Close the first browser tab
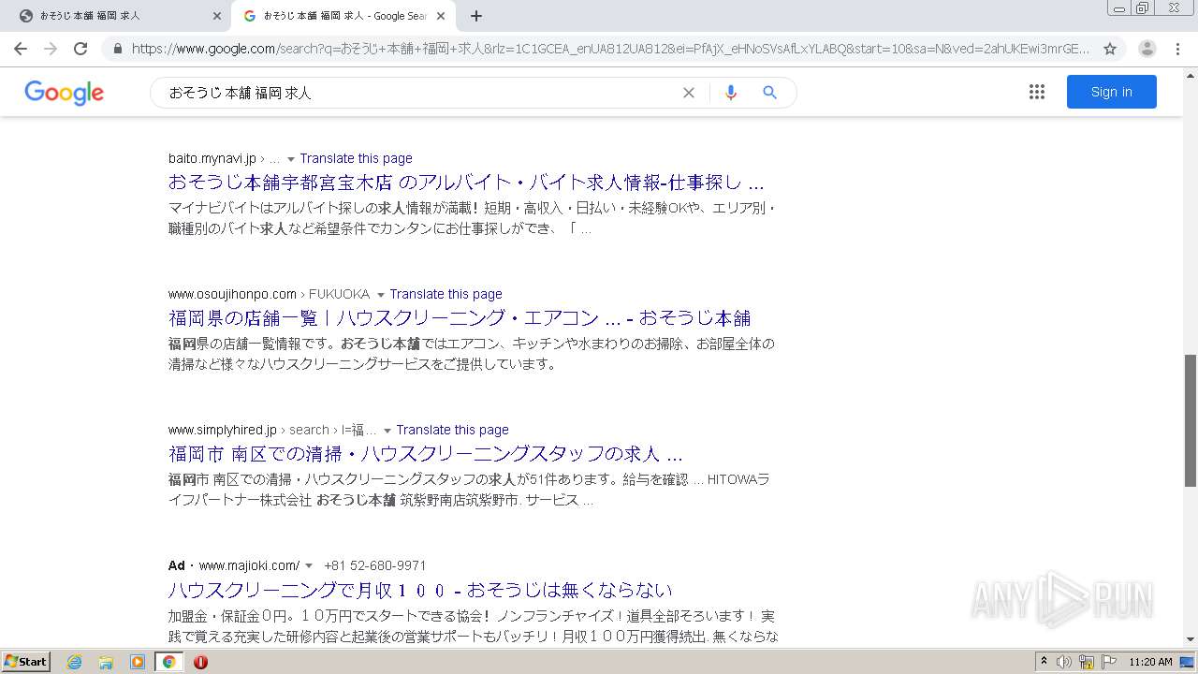The height and width of the screenshot is (674, 1198). (217, 16)
